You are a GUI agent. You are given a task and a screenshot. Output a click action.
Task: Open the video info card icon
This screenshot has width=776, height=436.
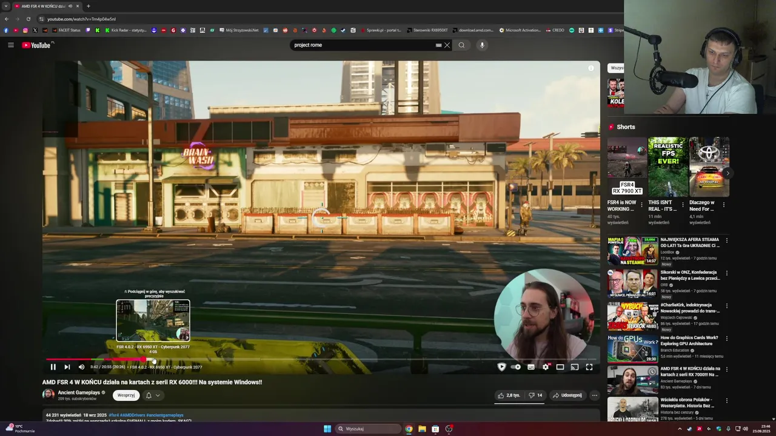pyautogui.click(x=591, y=68)
